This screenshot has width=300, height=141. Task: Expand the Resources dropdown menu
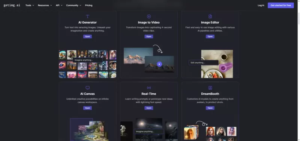point(45,5)
